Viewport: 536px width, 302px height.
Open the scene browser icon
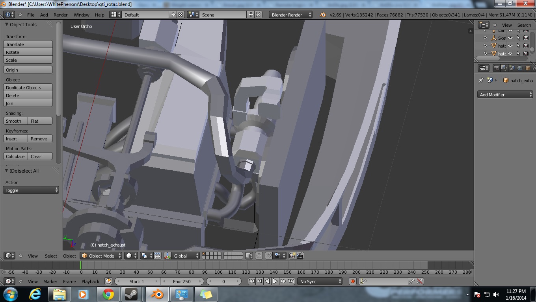point(193,15)
